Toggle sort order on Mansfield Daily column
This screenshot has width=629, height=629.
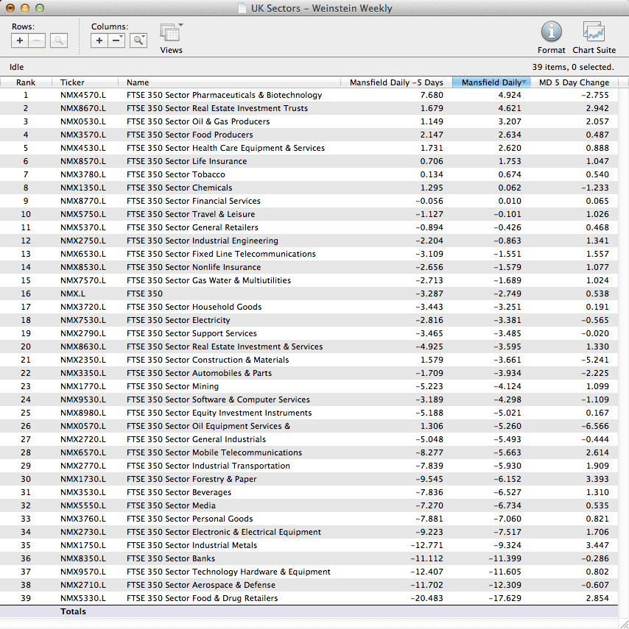tap(491, 82)
